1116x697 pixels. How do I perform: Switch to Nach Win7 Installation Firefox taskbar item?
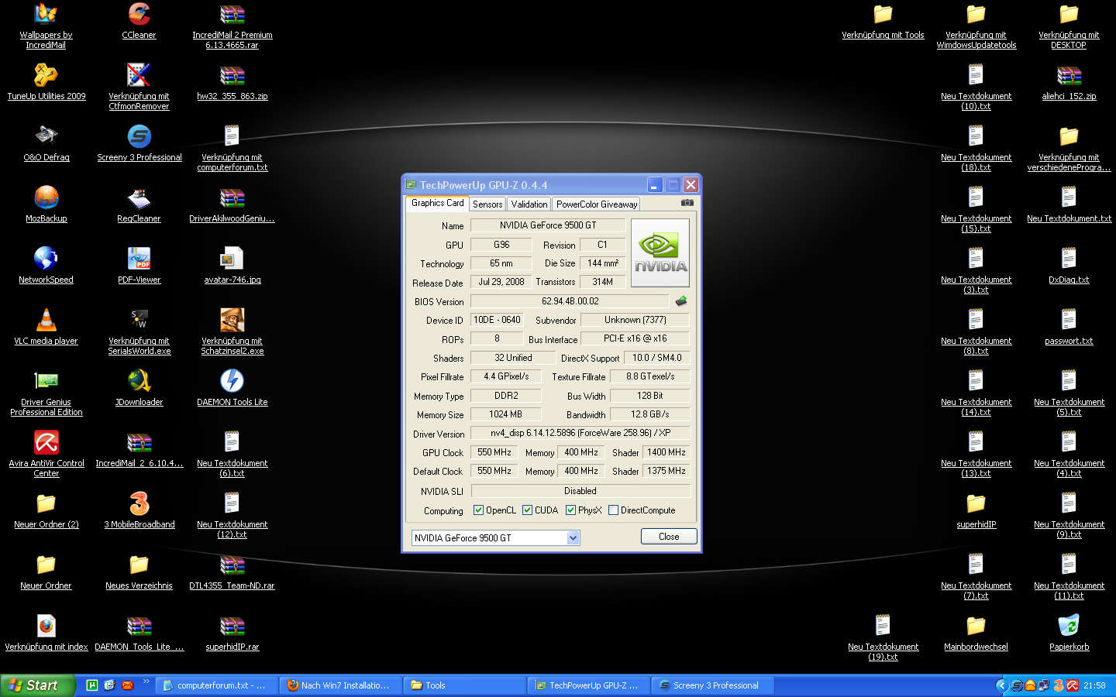click(x=339, y=685)
